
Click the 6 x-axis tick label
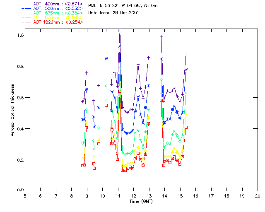pos(41,196)
